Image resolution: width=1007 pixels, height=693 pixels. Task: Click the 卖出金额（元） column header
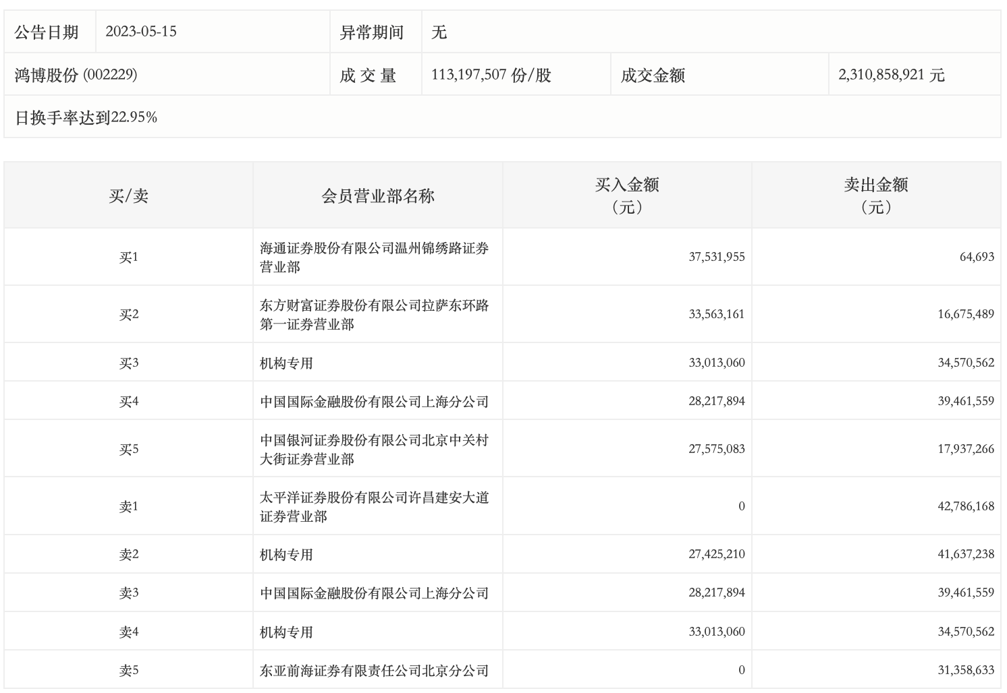pos(875,195)
